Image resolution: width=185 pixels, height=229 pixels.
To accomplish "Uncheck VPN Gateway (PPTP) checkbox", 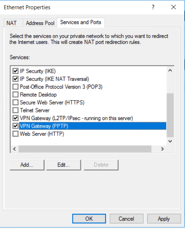I will (x=16, y=126).
